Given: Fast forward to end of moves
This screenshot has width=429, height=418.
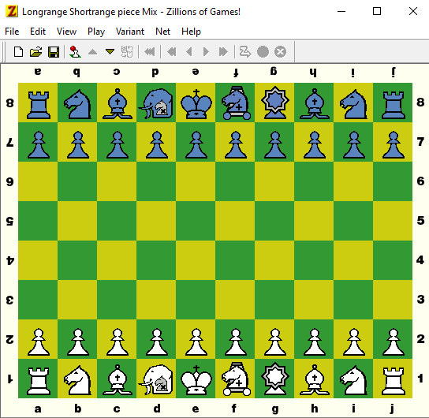Looking at the screenshot, I should (223, 52).
